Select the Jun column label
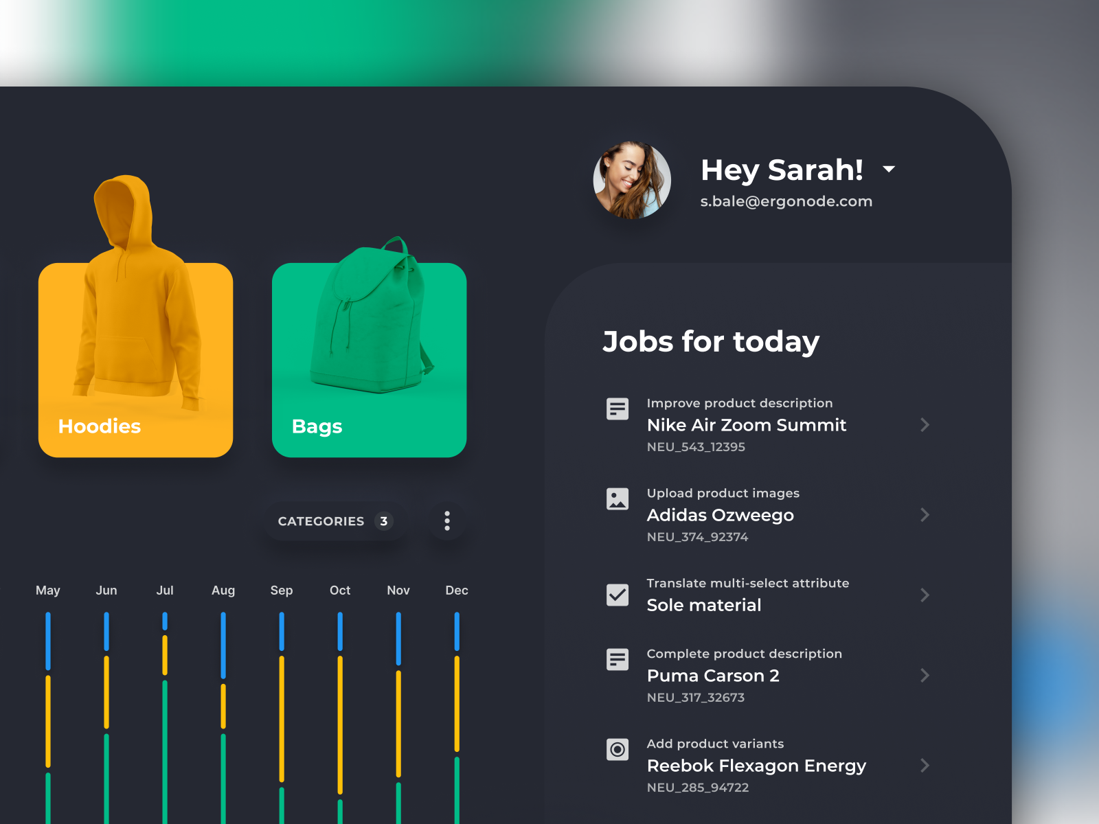The height and width of the screenshot is (824, 1099). pyautogui.click(x=106, y=591)
